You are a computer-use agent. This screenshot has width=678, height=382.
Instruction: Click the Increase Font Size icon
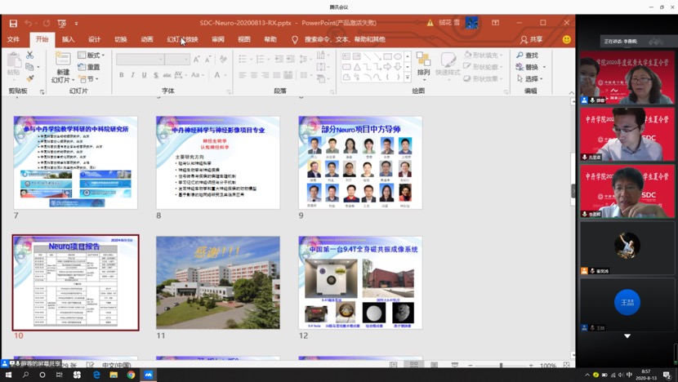197,60
